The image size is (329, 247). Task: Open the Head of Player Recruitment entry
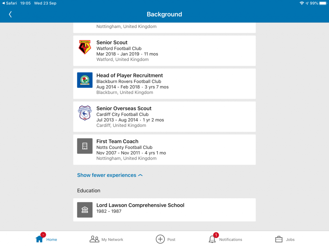pyautogui.click(x=129, y=75)
